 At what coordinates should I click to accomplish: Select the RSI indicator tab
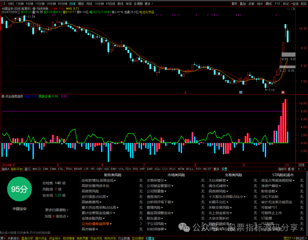tap(135, 169)
